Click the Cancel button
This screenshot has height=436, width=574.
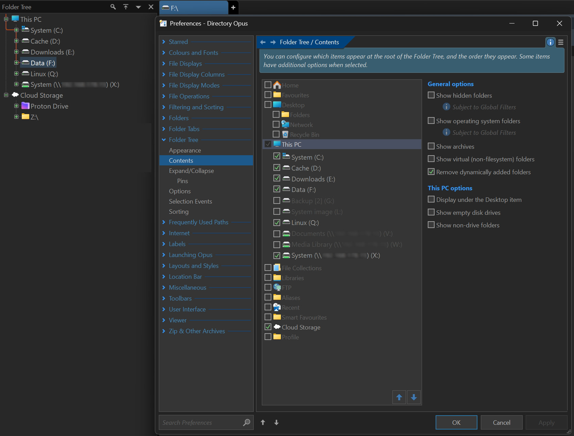(501, 422)
